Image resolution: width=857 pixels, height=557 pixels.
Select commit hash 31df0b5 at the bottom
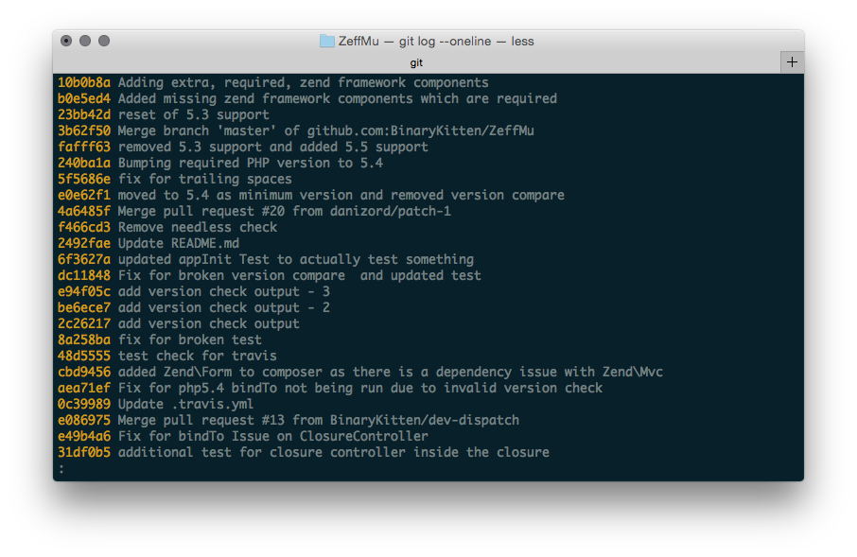click(83, 452)
